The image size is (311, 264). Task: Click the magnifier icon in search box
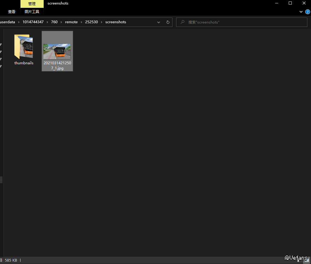(182, 22)
